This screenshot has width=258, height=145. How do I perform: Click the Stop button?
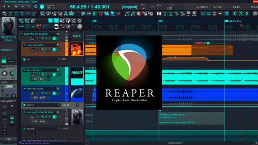(16, 7)
